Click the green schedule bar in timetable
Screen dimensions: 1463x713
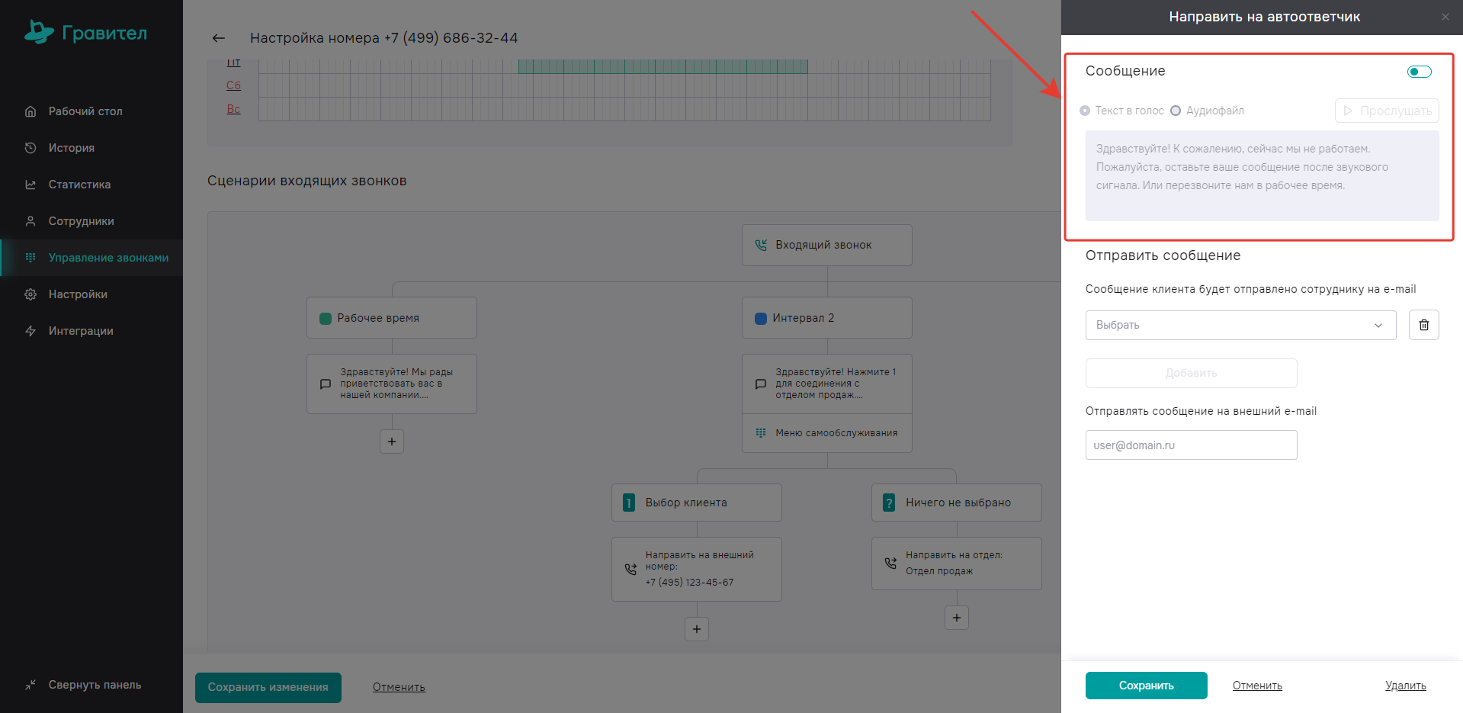pos(662,67)
